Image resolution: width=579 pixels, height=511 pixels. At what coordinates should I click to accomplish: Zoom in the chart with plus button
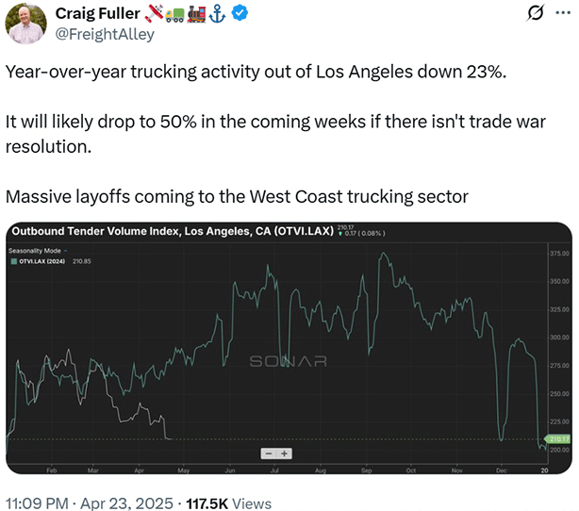tap(284, 453)
